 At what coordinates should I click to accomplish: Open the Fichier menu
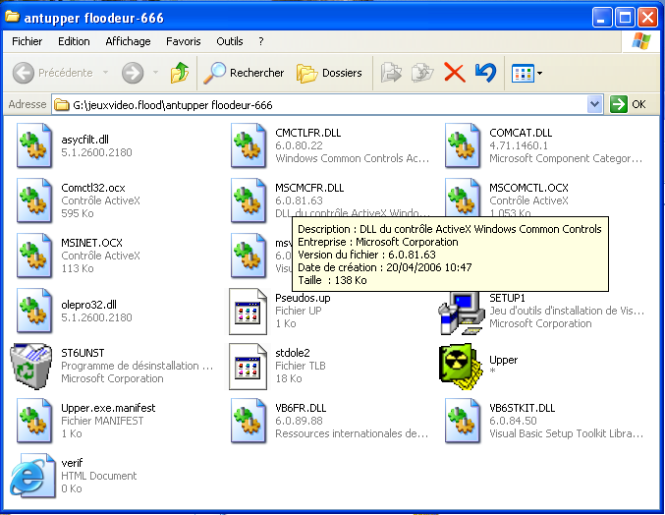[27, 41]
